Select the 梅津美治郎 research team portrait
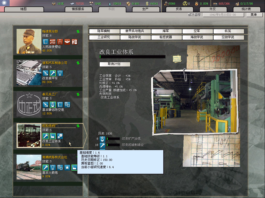This screenshot has height=198, width=265. tap(29, 41)
